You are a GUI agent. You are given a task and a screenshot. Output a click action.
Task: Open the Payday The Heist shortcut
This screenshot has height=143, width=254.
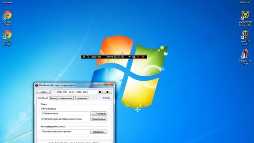(245, 57)
